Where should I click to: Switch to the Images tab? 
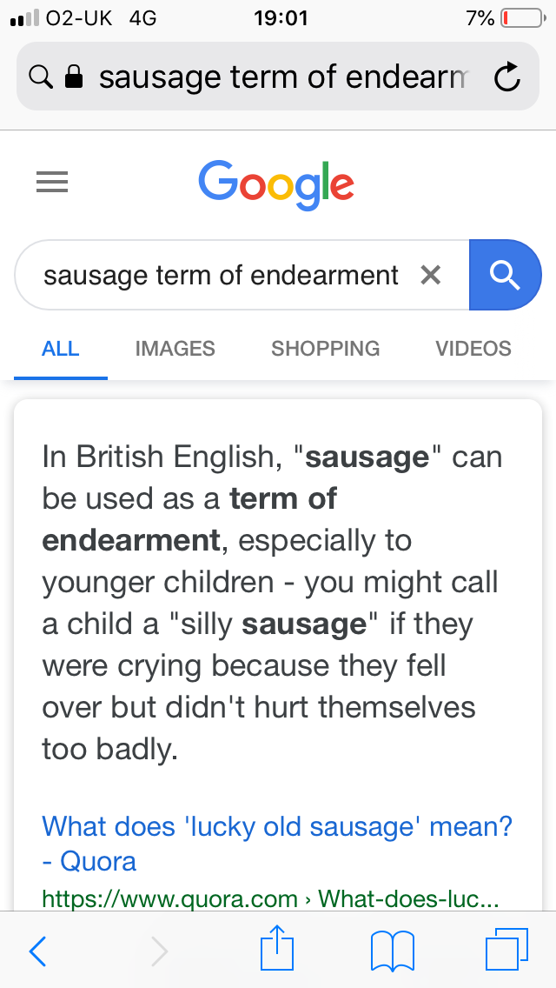pos(175,349)
